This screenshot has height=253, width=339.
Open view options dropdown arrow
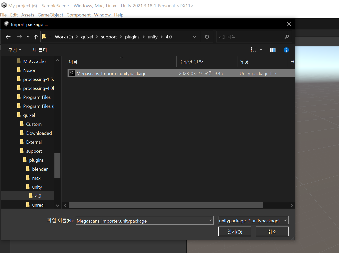261,50
